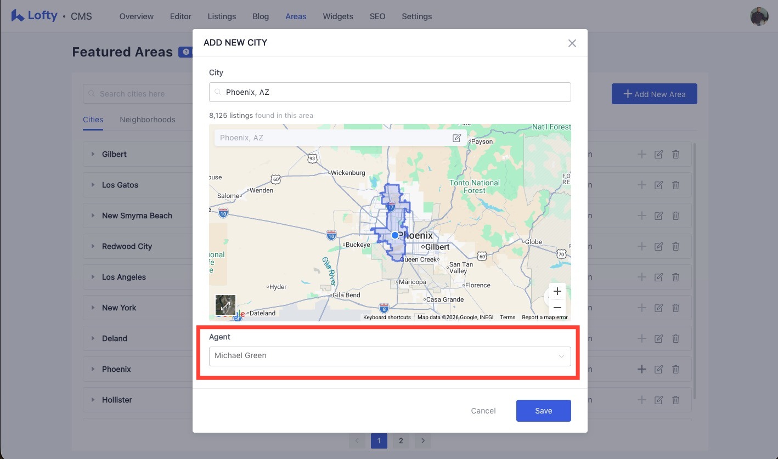Expand the Redwood City row
Screen dimensions: 778x459
(93, 247)
